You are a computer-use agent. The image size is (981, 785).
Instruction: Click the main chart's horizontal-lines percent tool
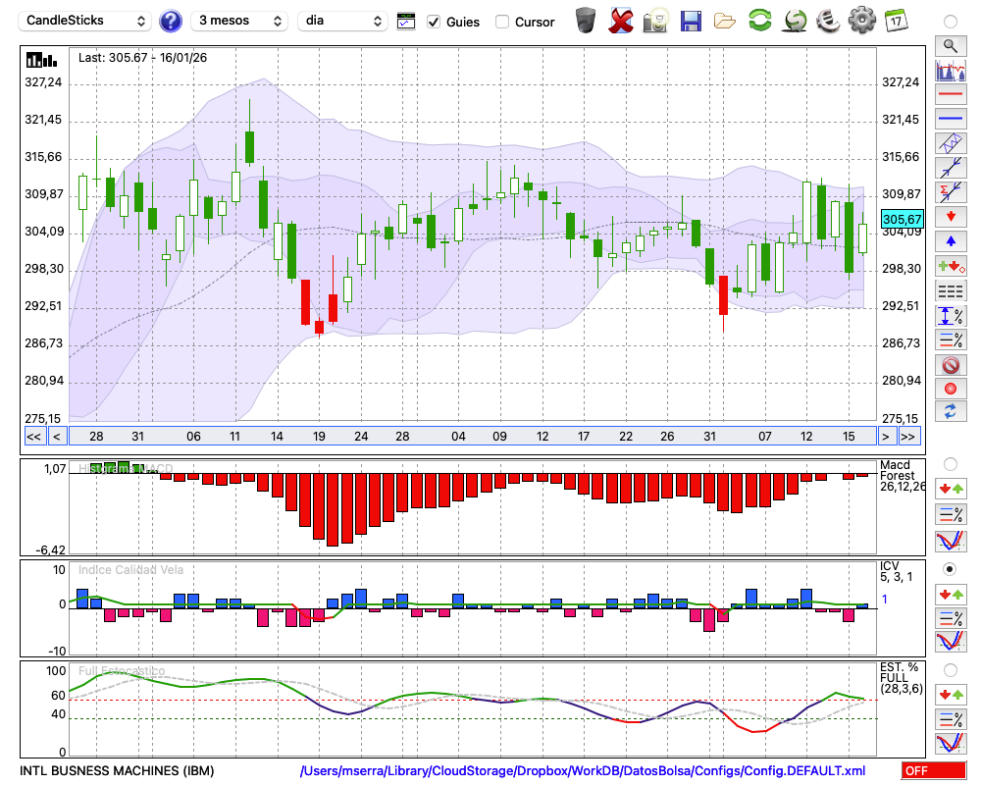tap(951, 340)
